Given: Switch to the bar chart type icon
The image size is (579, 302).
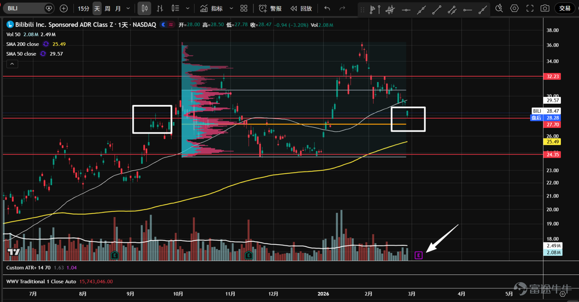Looking at the screenshot, I should tap(160, 8).
